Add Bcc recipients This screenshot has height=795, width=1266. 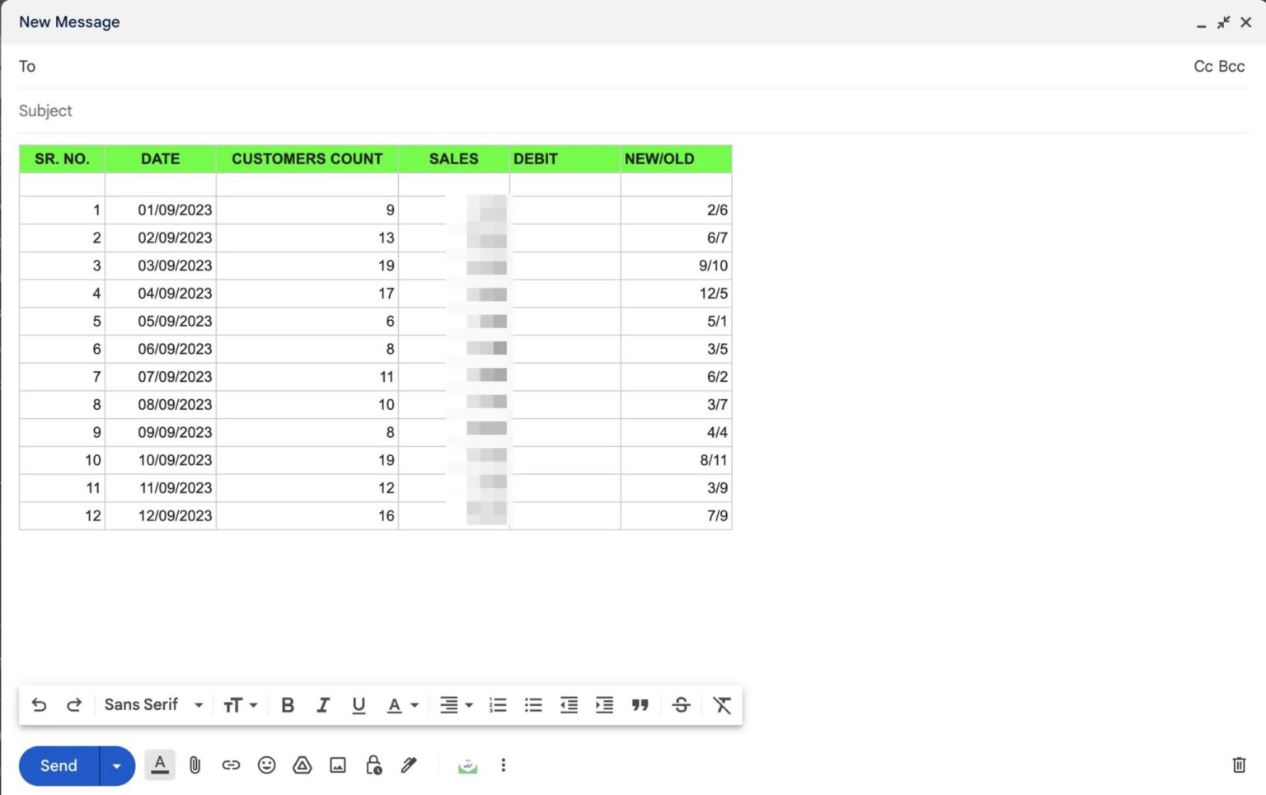point(1231,66)
